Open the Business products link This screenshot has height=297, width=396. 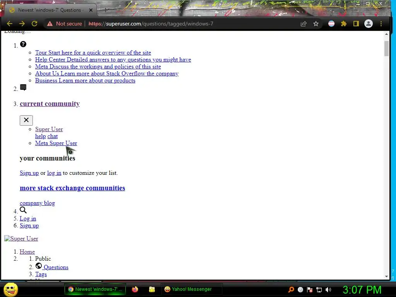point(85,80)
